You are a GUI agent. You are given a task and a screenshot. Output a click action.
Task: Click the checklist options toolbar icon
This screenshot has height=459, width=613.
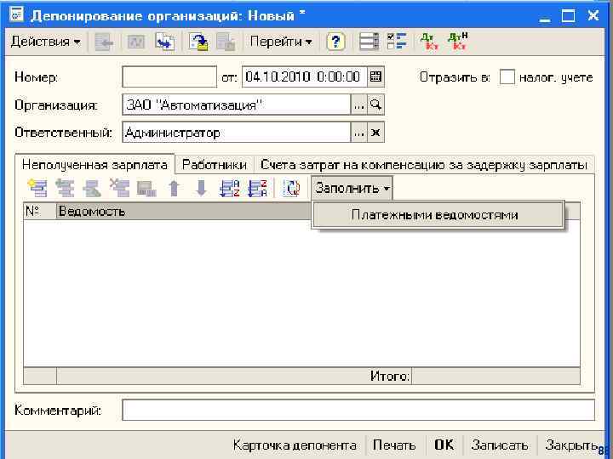(x=397, y=42)
